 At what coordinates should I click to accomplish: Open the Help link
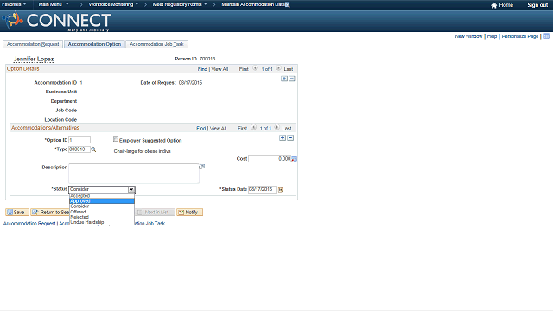pos(492,36)
